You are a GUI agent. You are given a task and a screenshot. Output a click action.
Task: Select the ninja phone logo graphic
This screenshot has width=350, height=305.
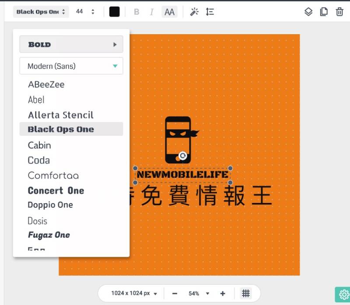[x=182, y=140]
